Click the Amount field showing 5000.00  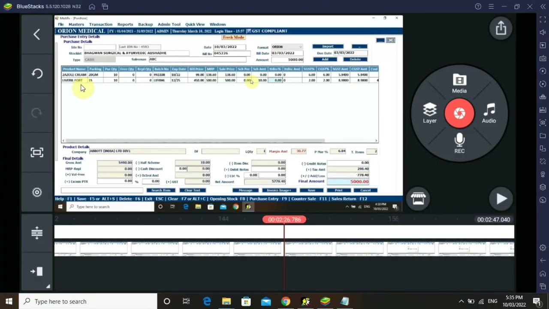287,60
